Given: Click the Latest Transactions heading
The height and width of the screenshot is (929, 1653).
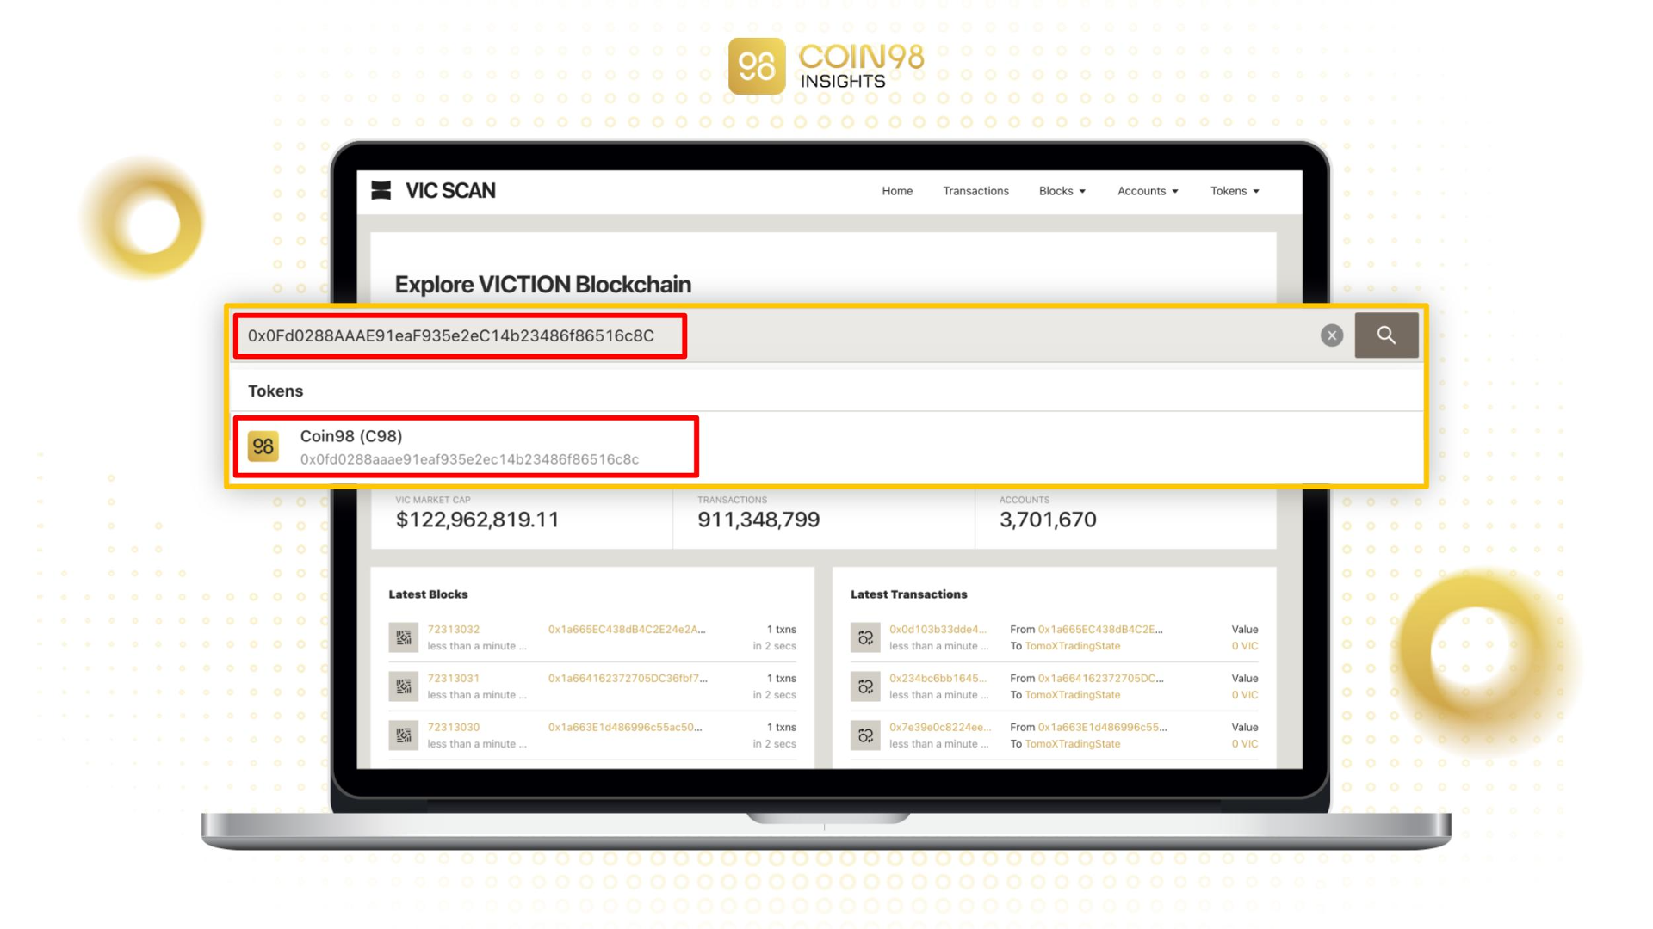Looking at the screenshot, I should click(x=908, y=594).
